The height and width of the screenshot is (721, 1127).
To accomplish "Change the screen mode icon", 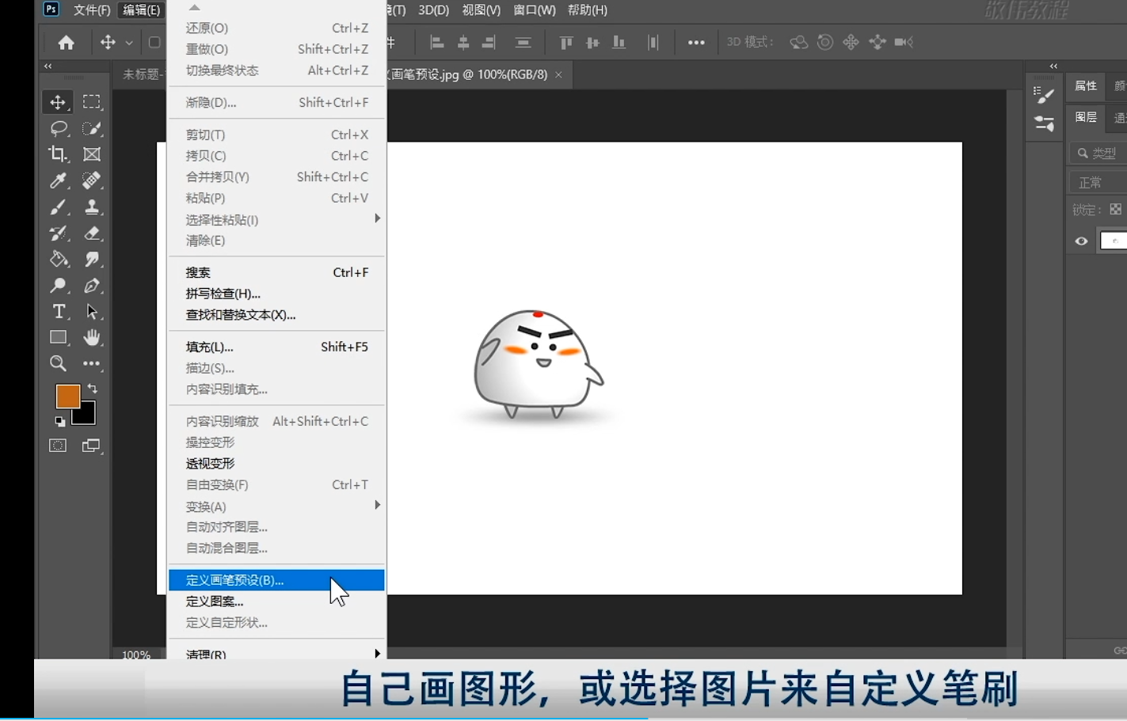I will (92, 446).
